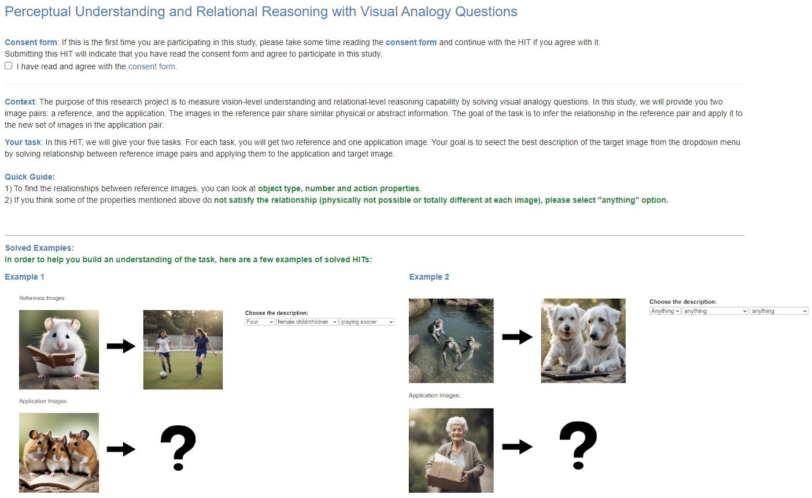
Task: Expand the 'female child/children' dropdown
Action: click(x=307, y=322)
